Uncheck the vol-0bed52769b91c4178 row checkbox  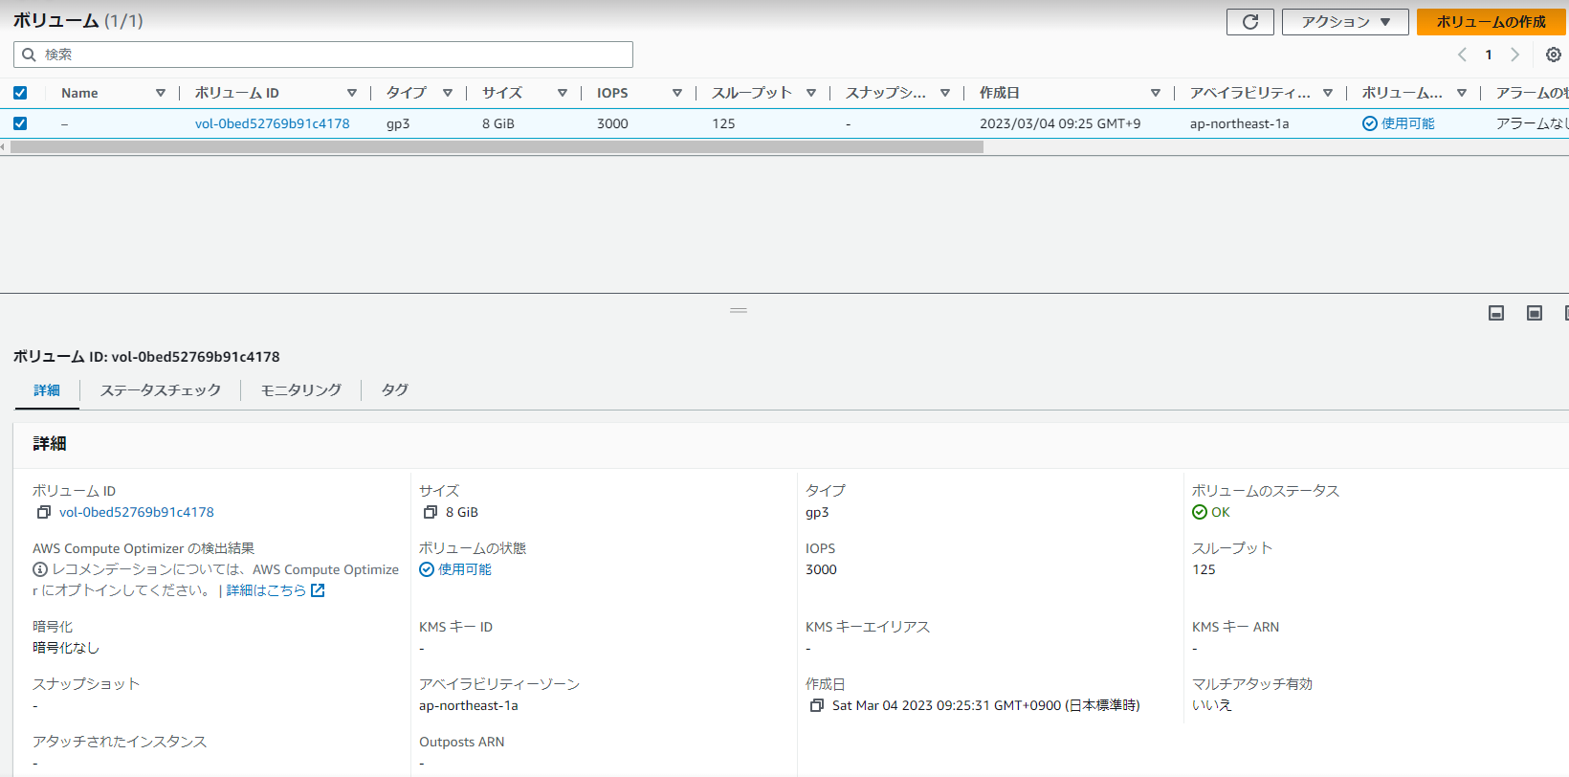20,123
